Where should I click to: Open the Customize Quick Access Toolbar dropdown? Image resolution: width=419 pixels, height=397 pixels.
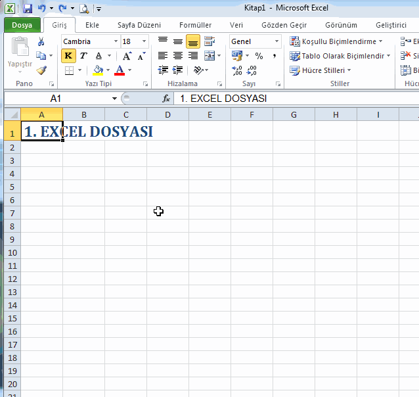tap(99, 9)
